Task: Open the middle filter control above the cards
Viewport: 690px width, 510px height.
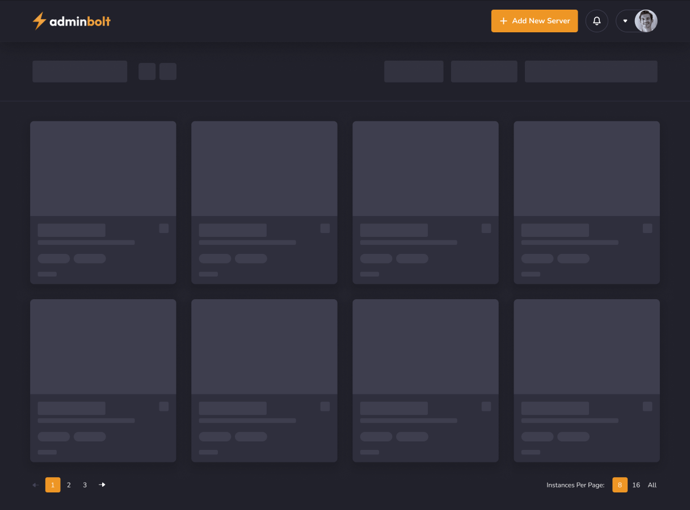Action: (483, 71)
